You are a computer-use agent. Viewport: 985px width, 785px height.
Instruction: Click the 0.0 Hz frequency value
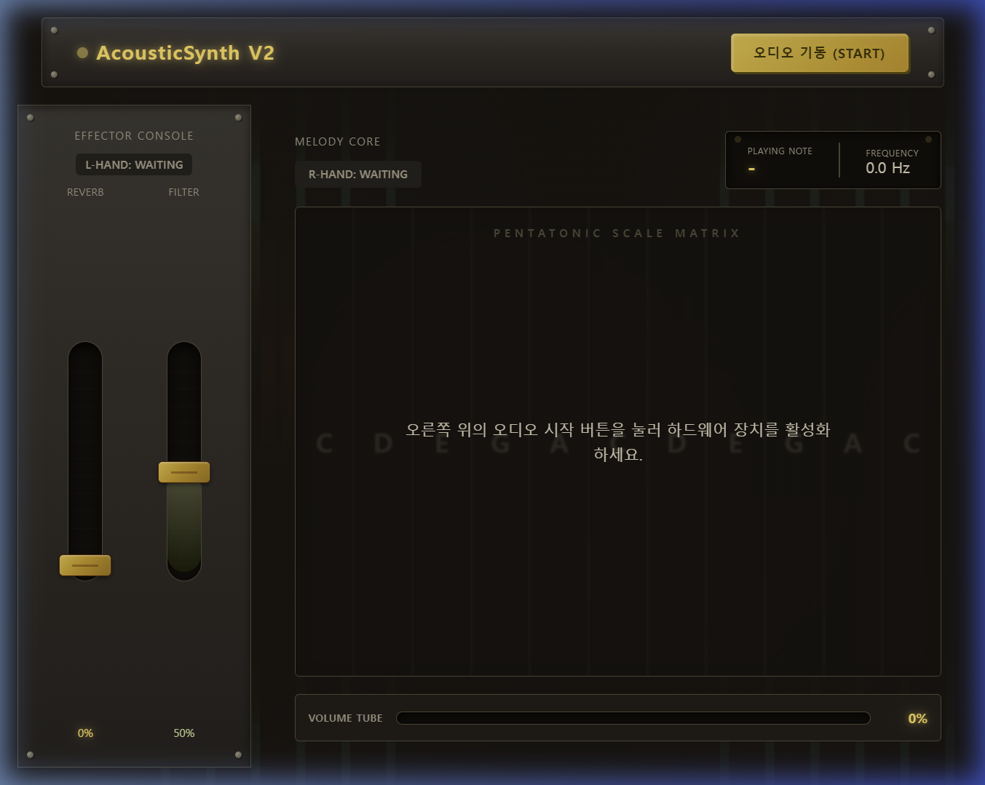[887, 168]
